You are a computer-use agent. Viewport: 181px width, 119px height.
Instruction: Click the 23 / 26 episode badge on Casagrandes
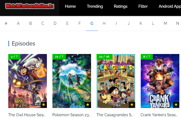tap(104, 57)
